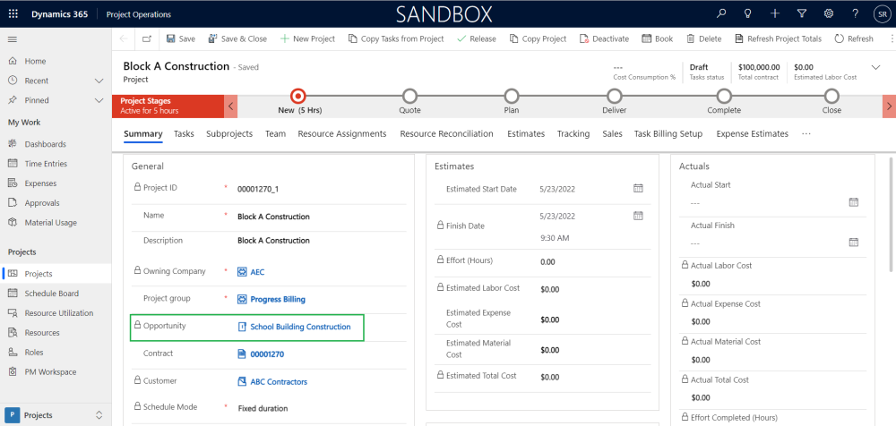Open the Projects area switcher
The width and height of the screenshot is (896, 426).
point(56,415)
